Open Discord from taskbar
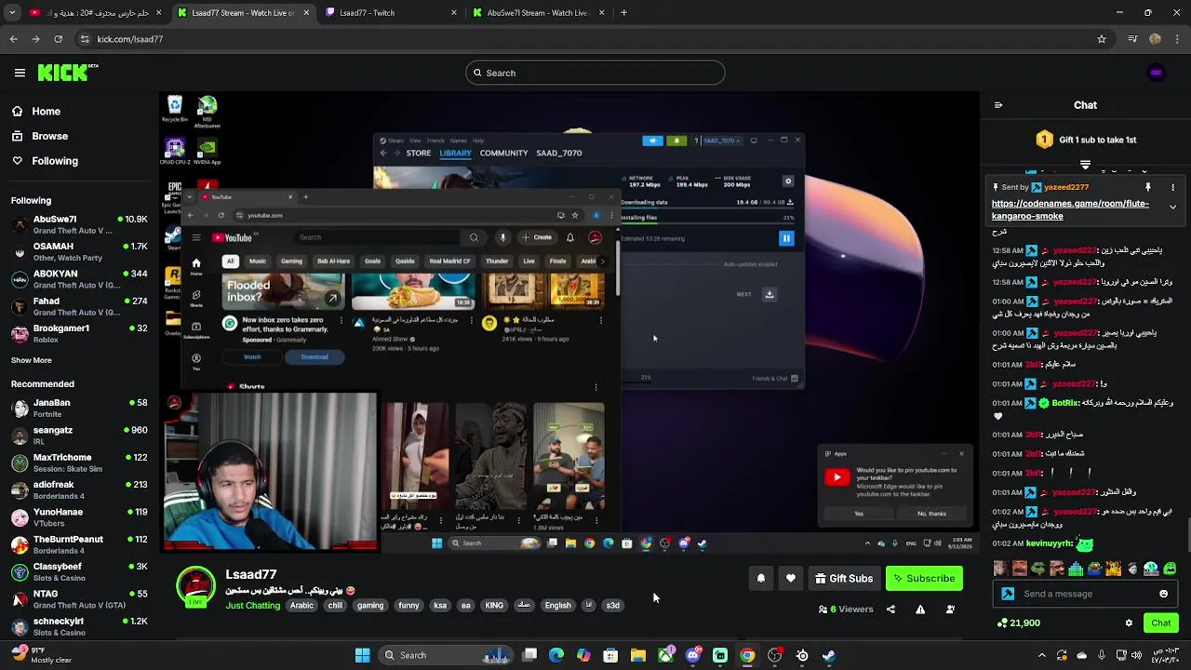This screenshot has height=670, width=1191. pyautogui.click(x=692, y=655)
